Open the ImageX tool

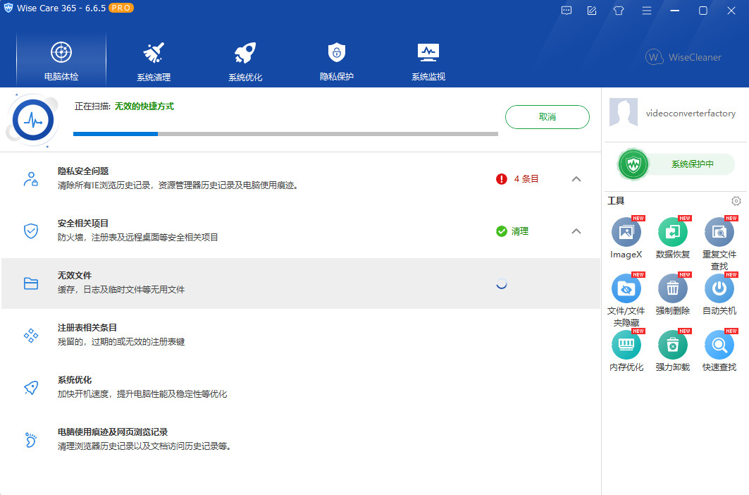(626, 233)
